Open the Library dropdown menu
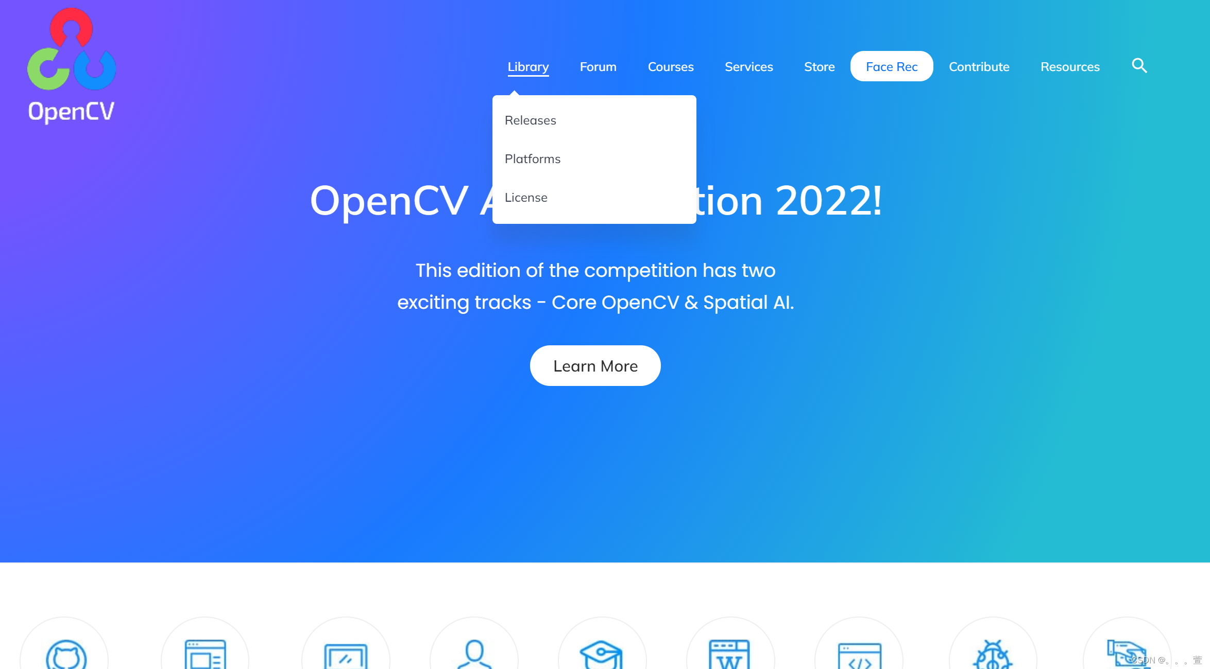 point(529,66)
